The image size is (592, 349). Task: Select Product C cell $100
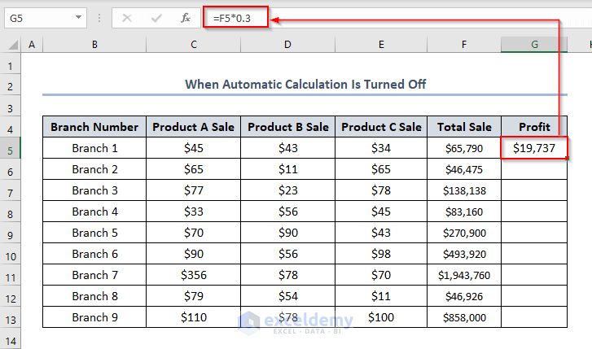(x=381, y=317)
